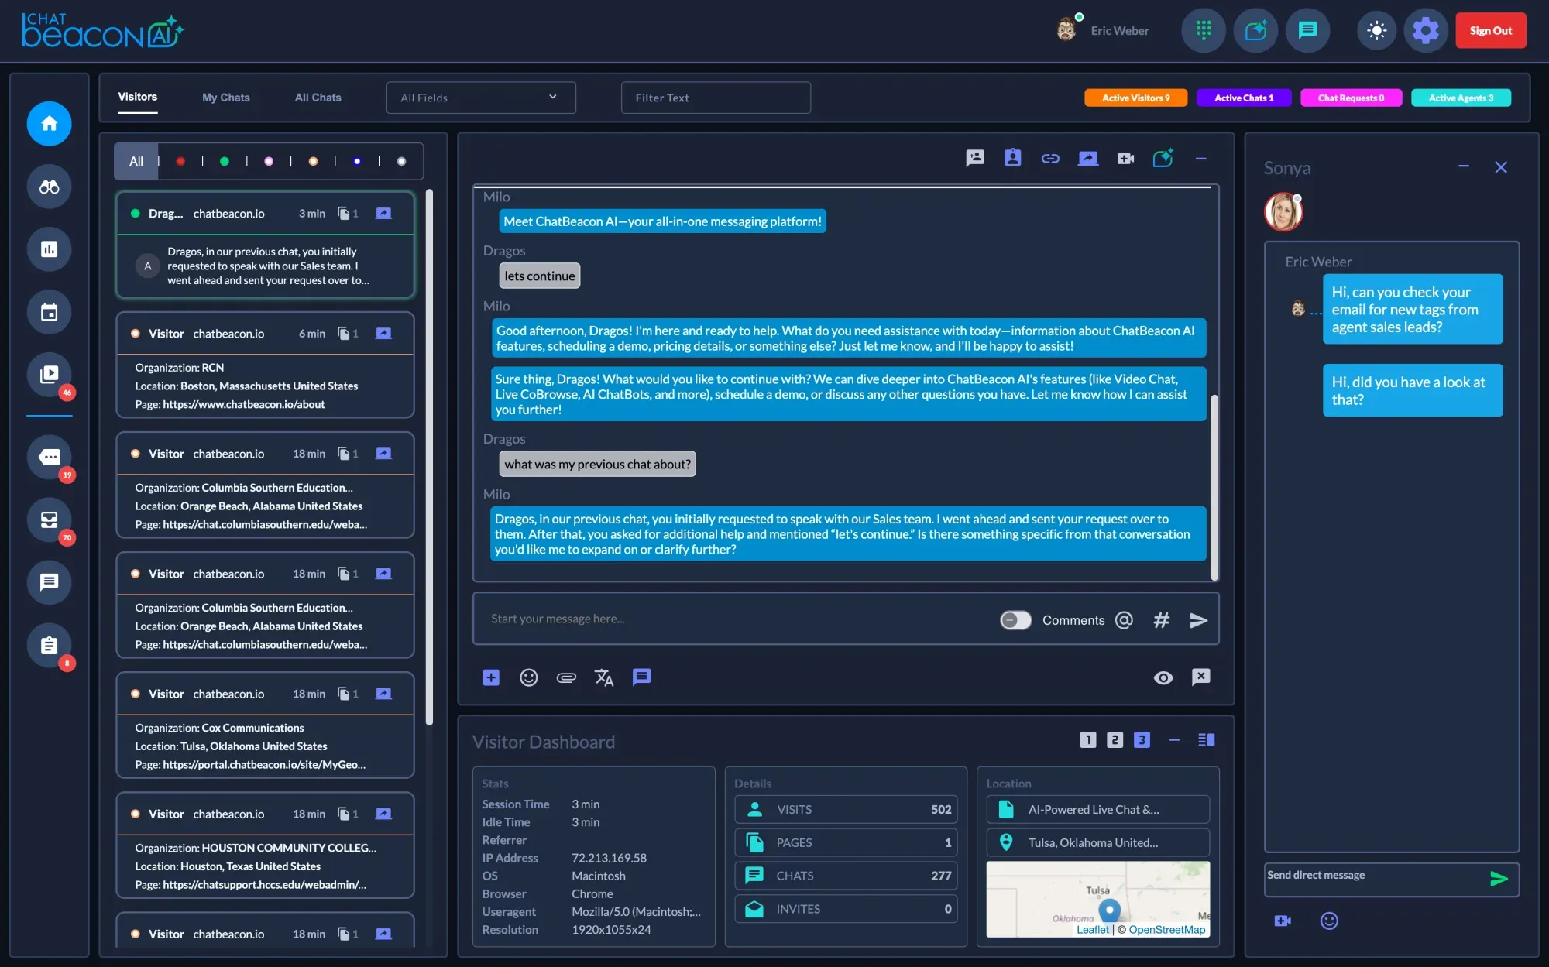Toggle the Comments switch
The image size is (1549, 967).
(1015, 619)
